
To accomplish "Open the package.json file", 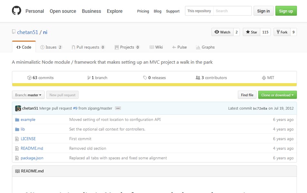I will pyautogui.click(x=32, y=158).
